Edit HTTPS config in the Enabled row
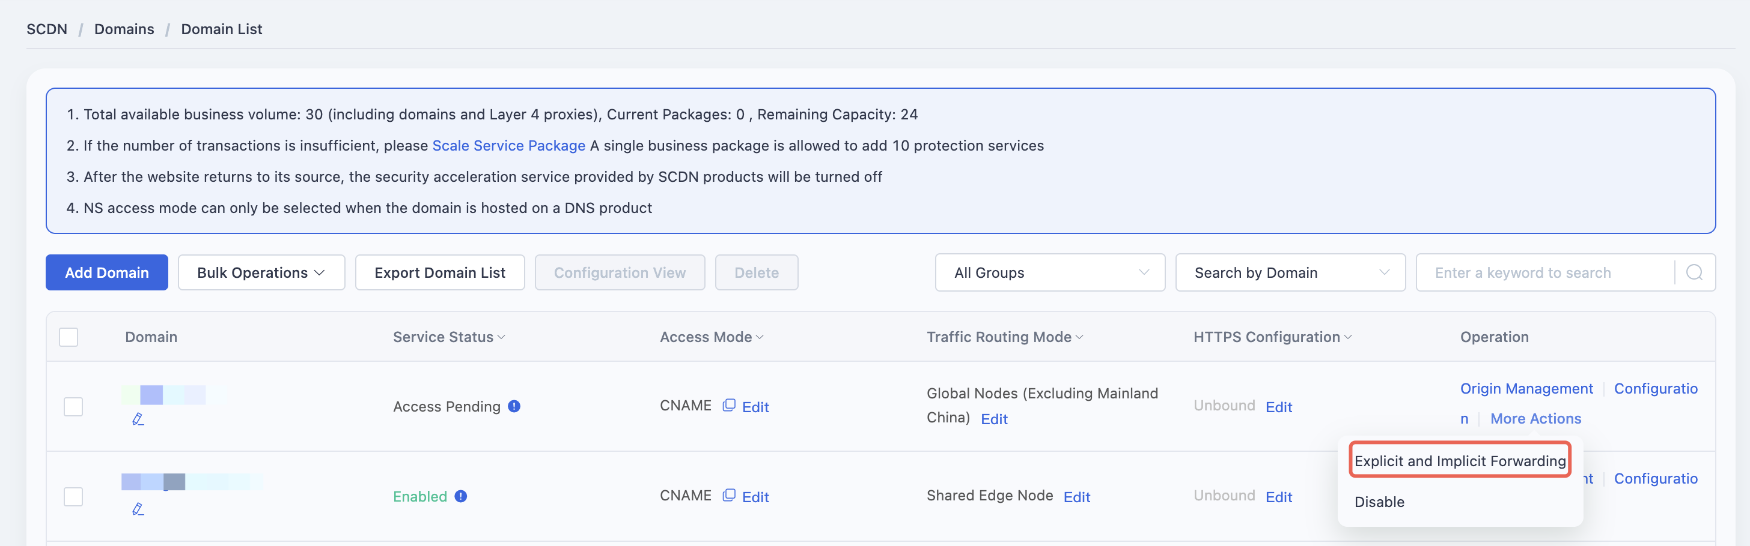The height and width of the screenshot is (546, 1750). [x=1278, y=497]
